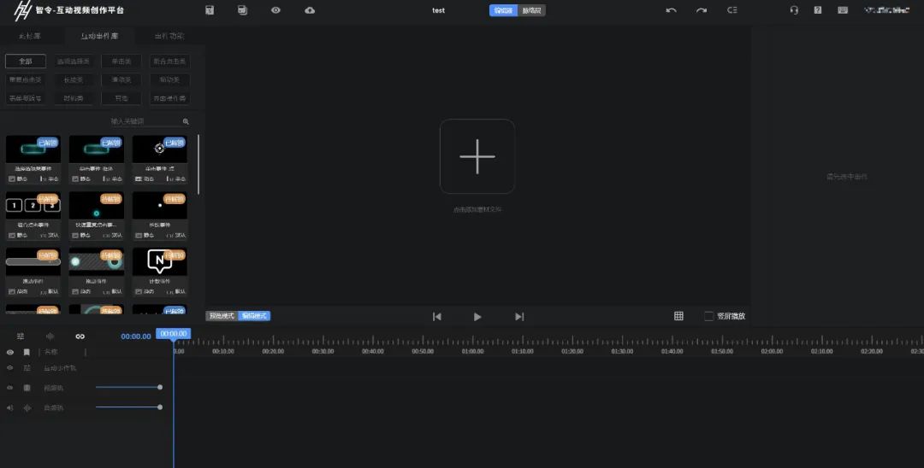Select the numbered 1 2 3 event thumbnail
The width and height of the screenshot is (924, 468).
(x=33, y=206)
